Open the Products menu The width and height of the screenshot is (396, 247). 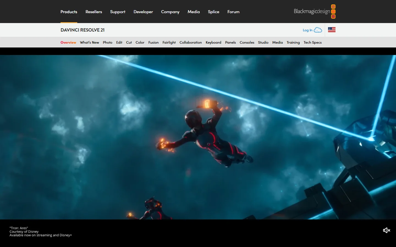click(x=69, y=12)
